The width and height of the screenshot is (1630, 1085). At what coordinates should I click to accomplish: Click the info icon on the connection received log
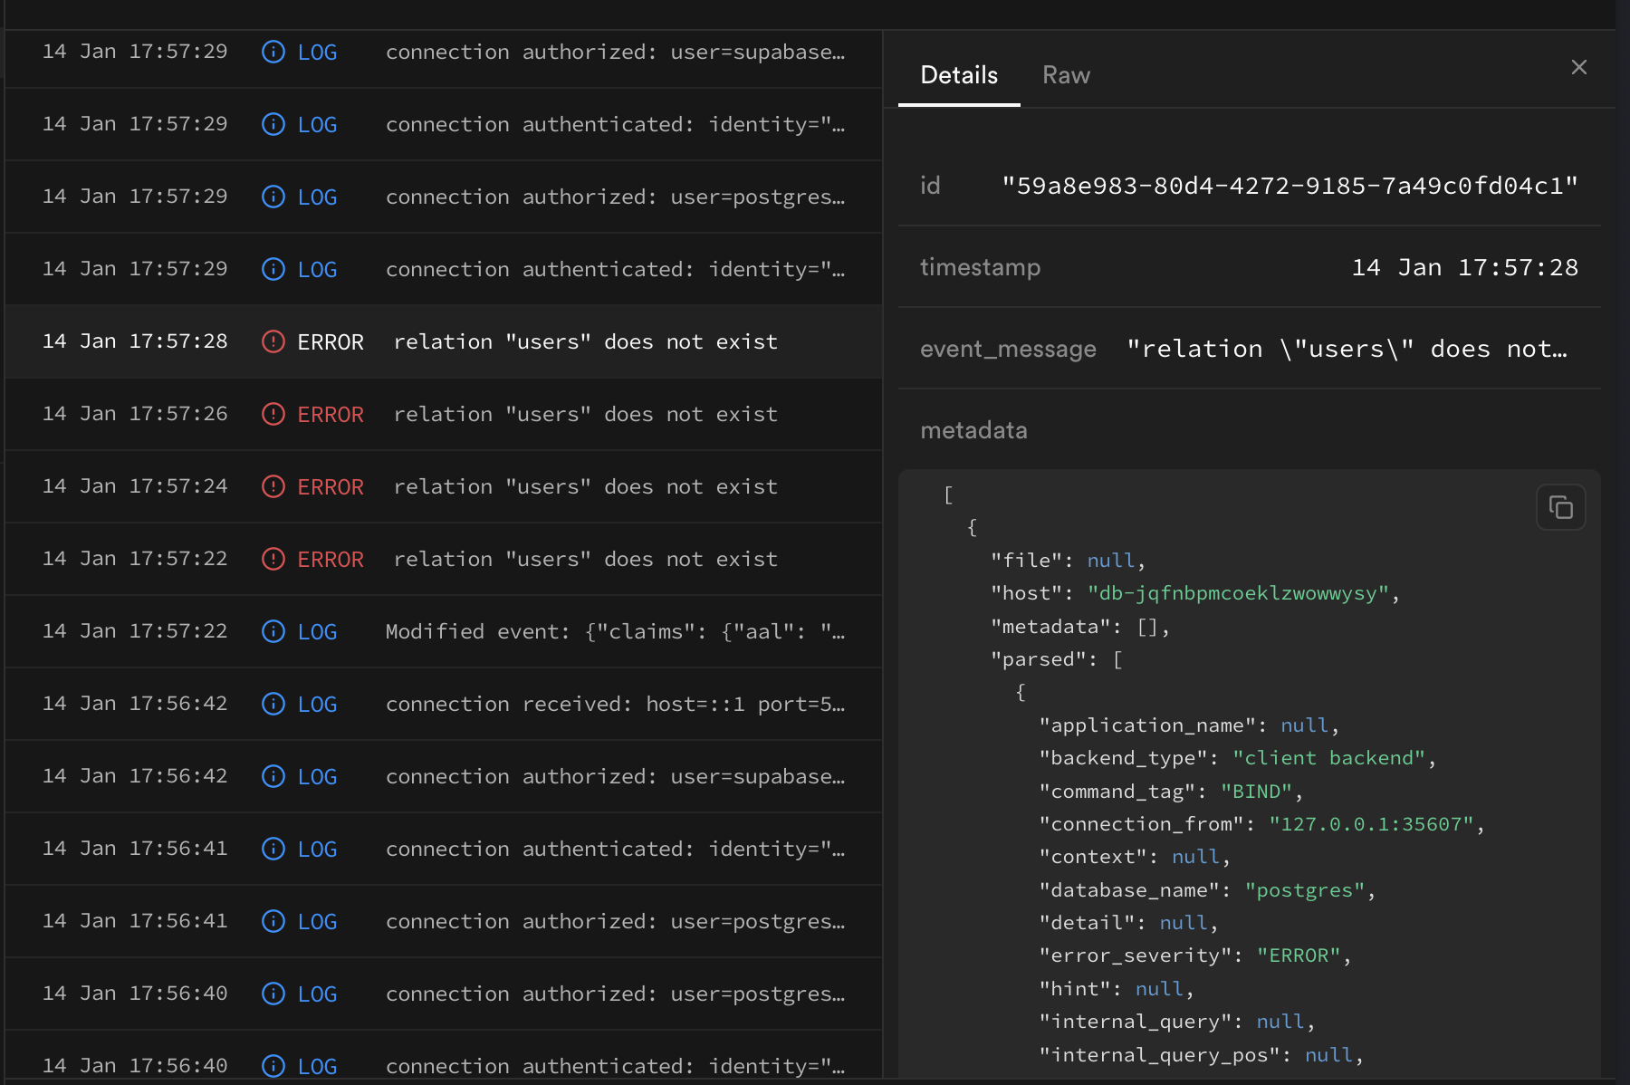(273, 704)
